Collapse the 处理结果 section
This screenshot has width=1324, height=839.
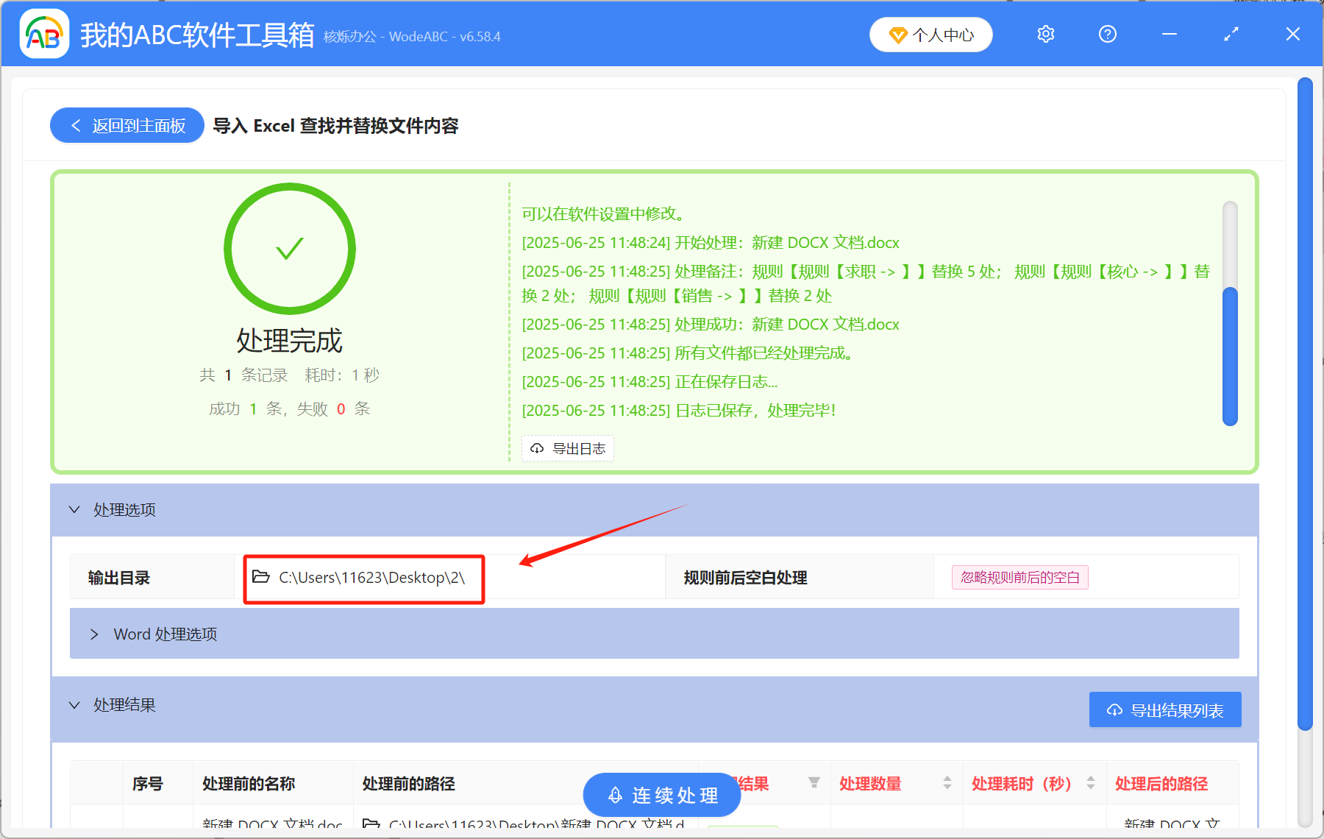tap(74, 704)
